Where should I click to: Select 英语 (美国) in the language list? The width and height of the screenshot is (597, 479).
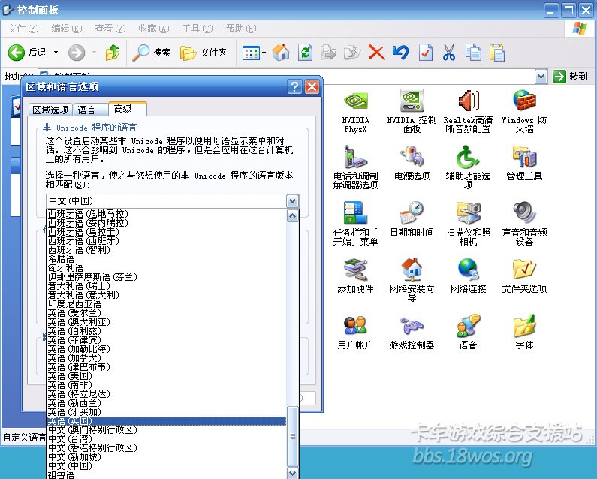click(70, 375)
